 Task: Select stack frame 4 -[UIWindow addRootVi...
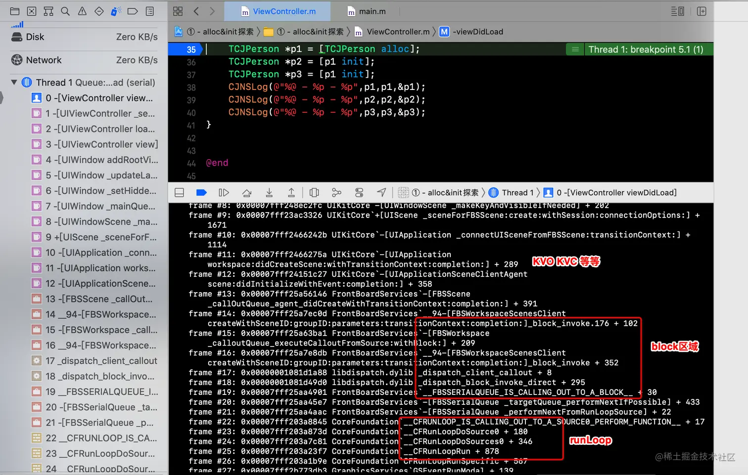coord(94,160)
